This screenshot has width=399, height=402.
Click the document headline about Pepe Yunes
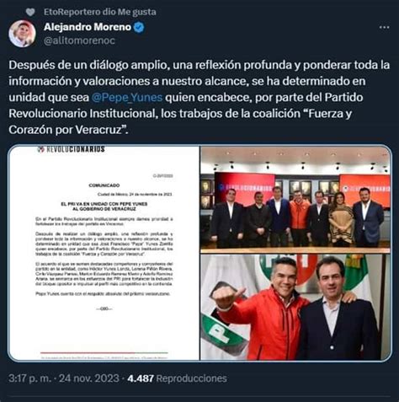point(104,206)
